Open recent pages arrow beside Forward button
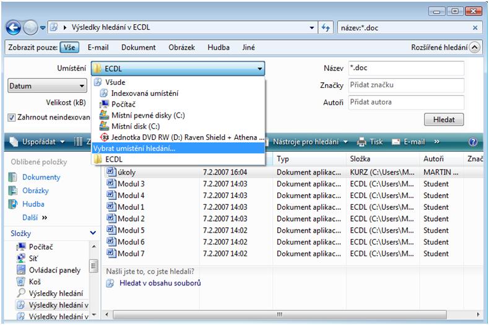The height and width of the screenshot is (325, 489). 43,28
